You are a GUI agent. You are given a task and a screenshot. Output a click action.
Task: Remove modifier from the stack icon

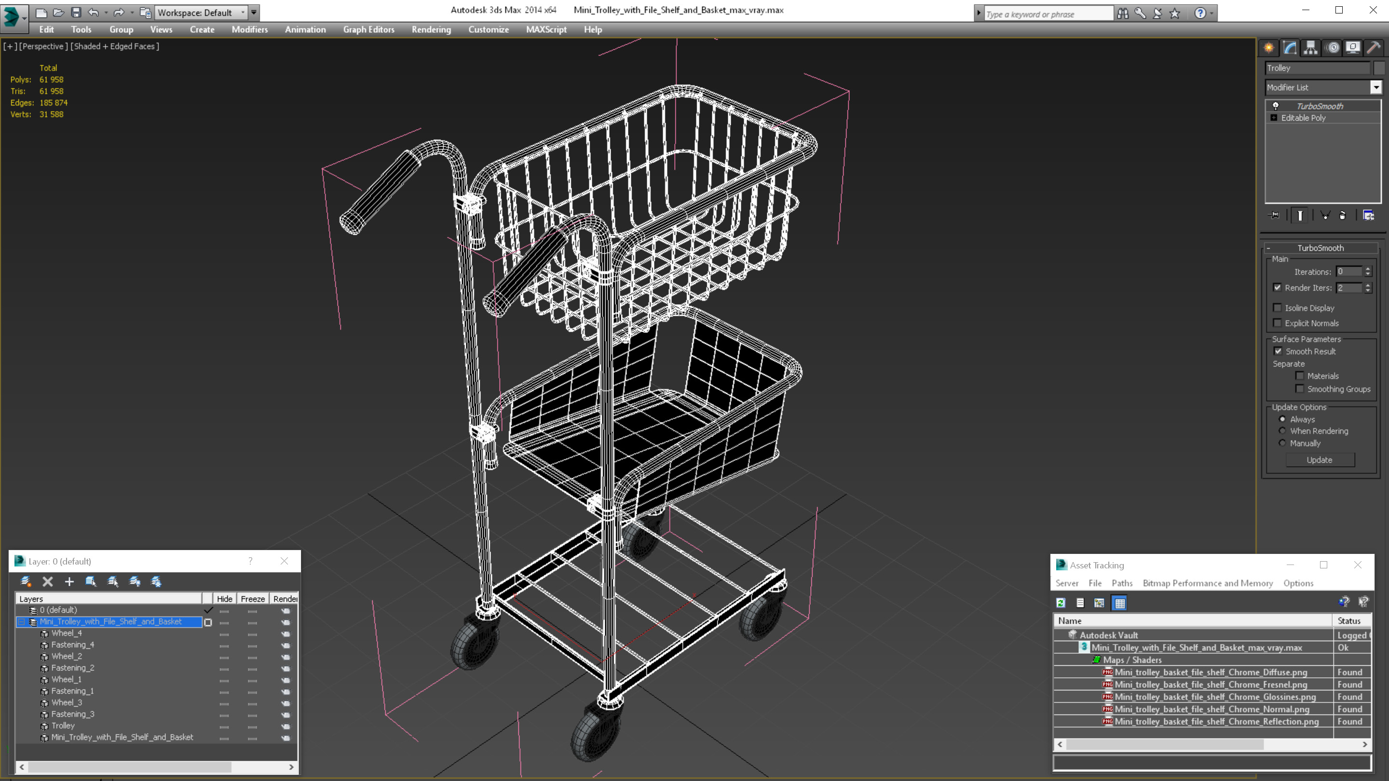coord(1343,215)
